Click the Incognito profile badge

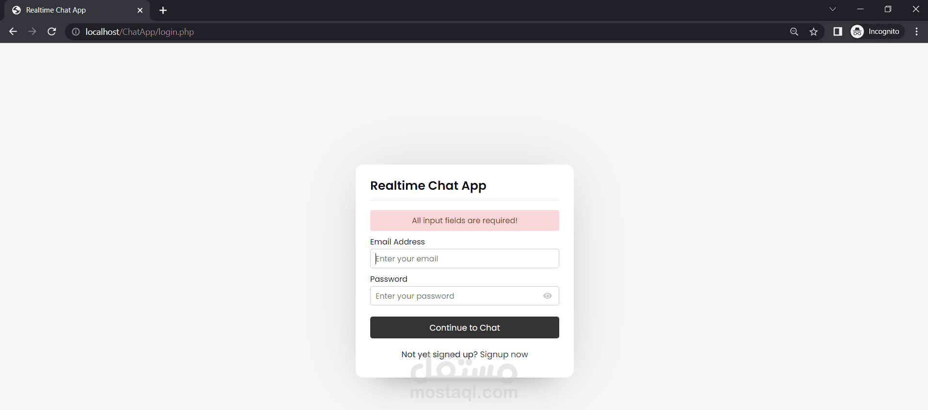pyautogui.click(x=877, y=31)
